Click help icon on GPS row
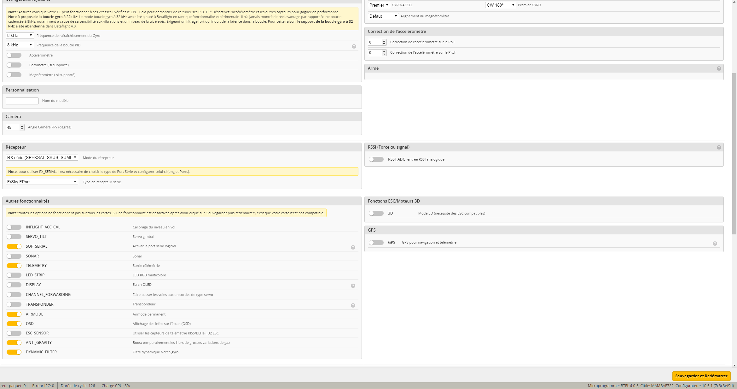 pos(715,244)
